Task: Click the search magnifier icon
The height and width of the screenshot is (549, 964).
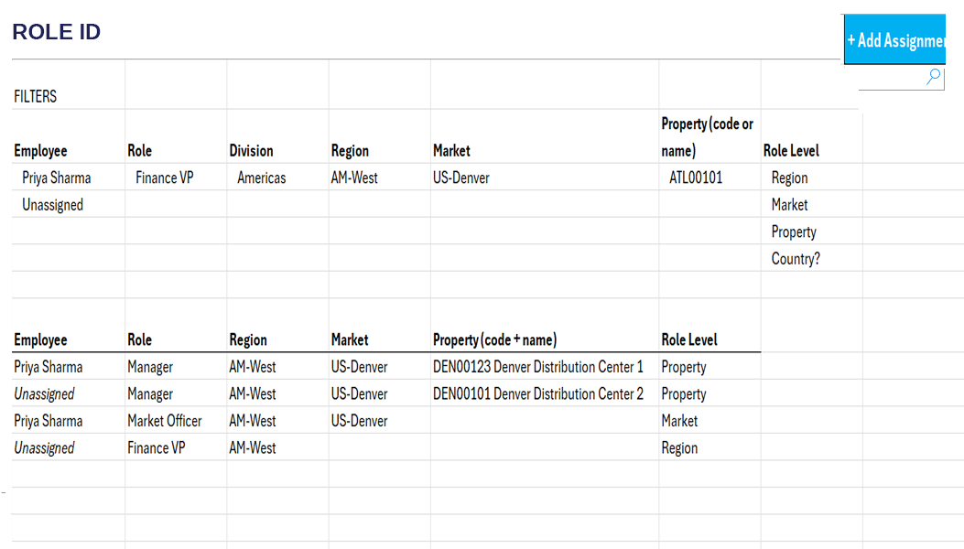Action: (x=933, y=77)
